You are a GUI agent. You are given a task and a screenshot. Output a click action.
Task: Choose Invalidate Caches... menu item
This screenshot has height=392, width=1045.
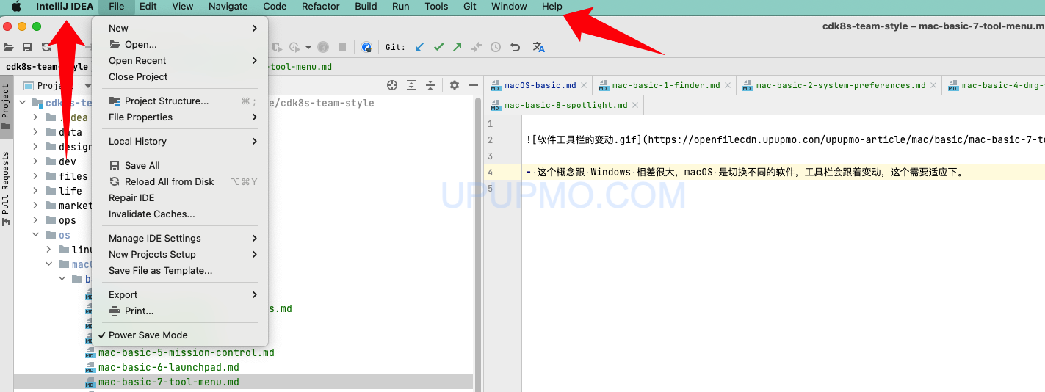coord(180,214)
